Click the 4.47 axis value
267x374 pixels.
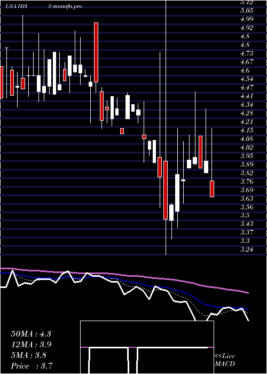click(x=247, y=88)
